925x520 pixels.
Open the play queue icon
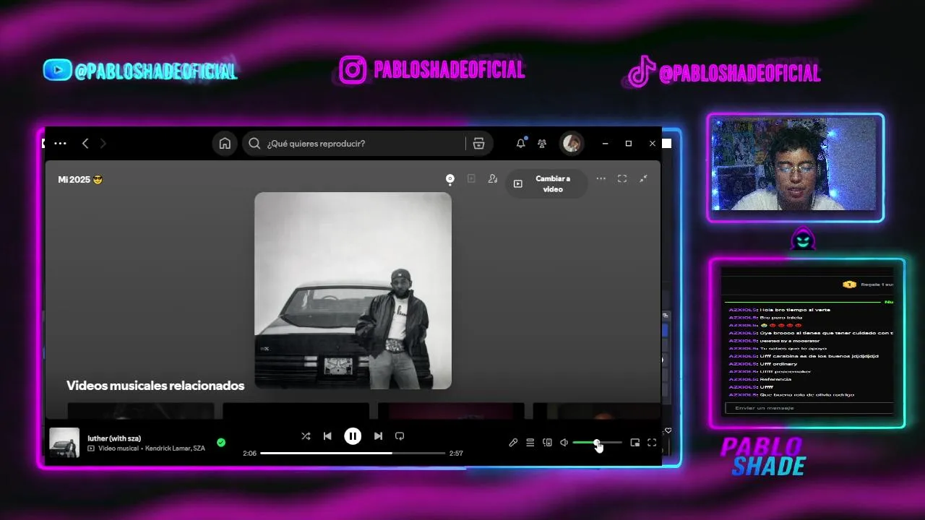pyautogui.click(x=530, y=443)
